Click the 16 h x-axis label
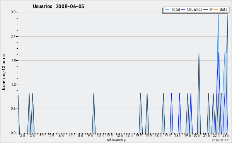The width and height of the screenshot is (232, 143). pos(158,135)
